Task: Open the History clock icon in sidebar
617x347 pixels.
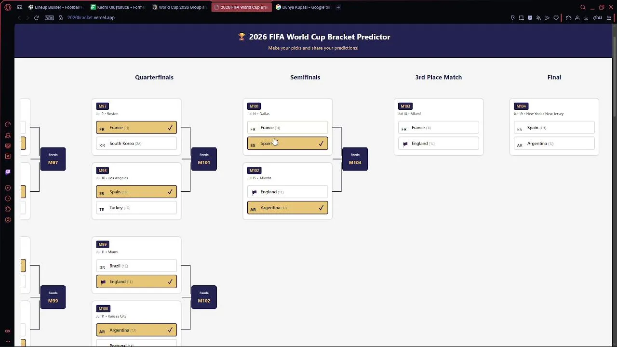Action: tap(8, 199)
